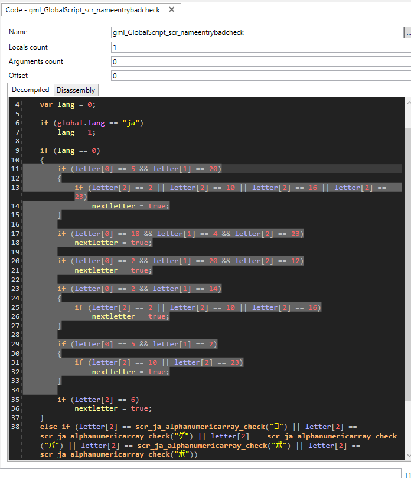Click line 11 'letter[0] == 5 && letter[1] == 20'
Viewport: 411px width, 478px height.
(146, 169)
